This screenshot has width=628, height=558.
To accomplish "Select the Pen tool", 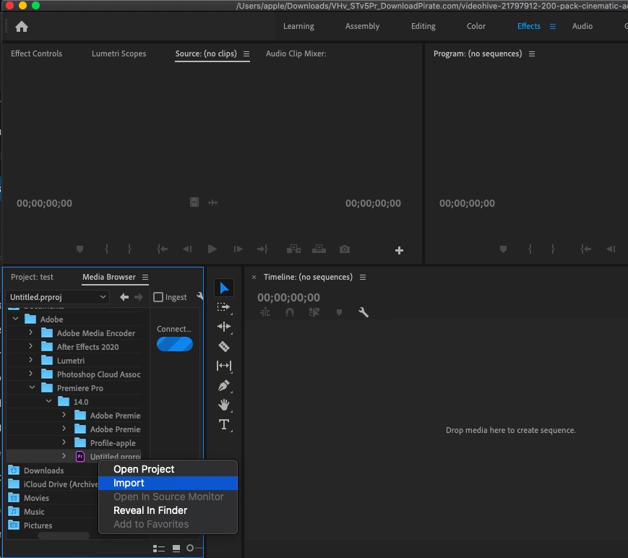I will point(224,385).
